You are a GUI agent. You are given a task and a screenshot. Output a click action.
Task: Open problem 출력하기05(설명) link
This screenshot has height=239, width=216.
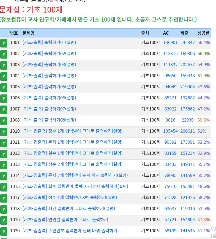tap(49, 87)
